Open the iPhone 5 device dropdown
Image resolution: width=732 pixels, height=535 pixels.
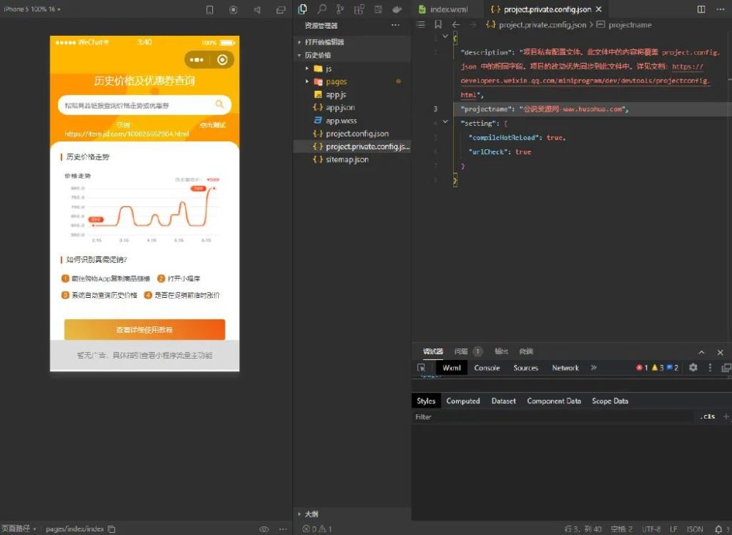pyautogui.click(x=32, y=10)
